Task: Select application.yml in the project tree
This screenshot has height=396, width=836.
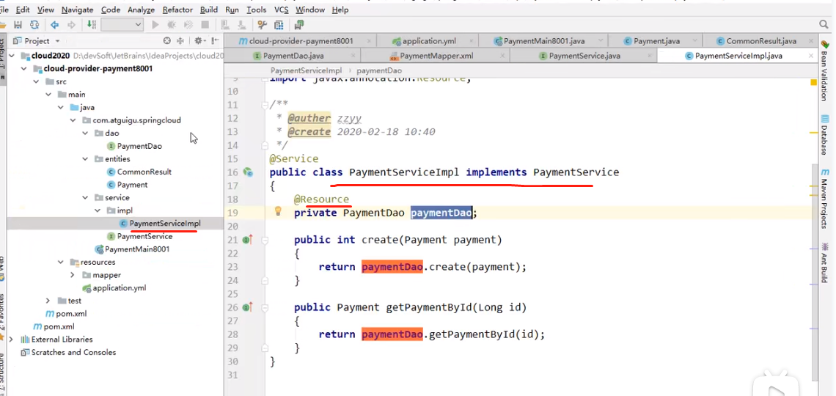Action: [x=119, y=287]
